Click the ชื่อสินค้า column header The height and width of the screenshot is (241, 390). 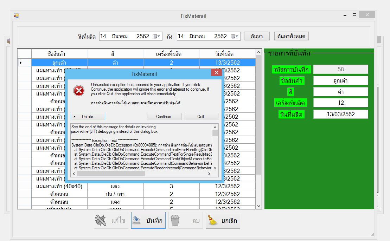(56, 54)
